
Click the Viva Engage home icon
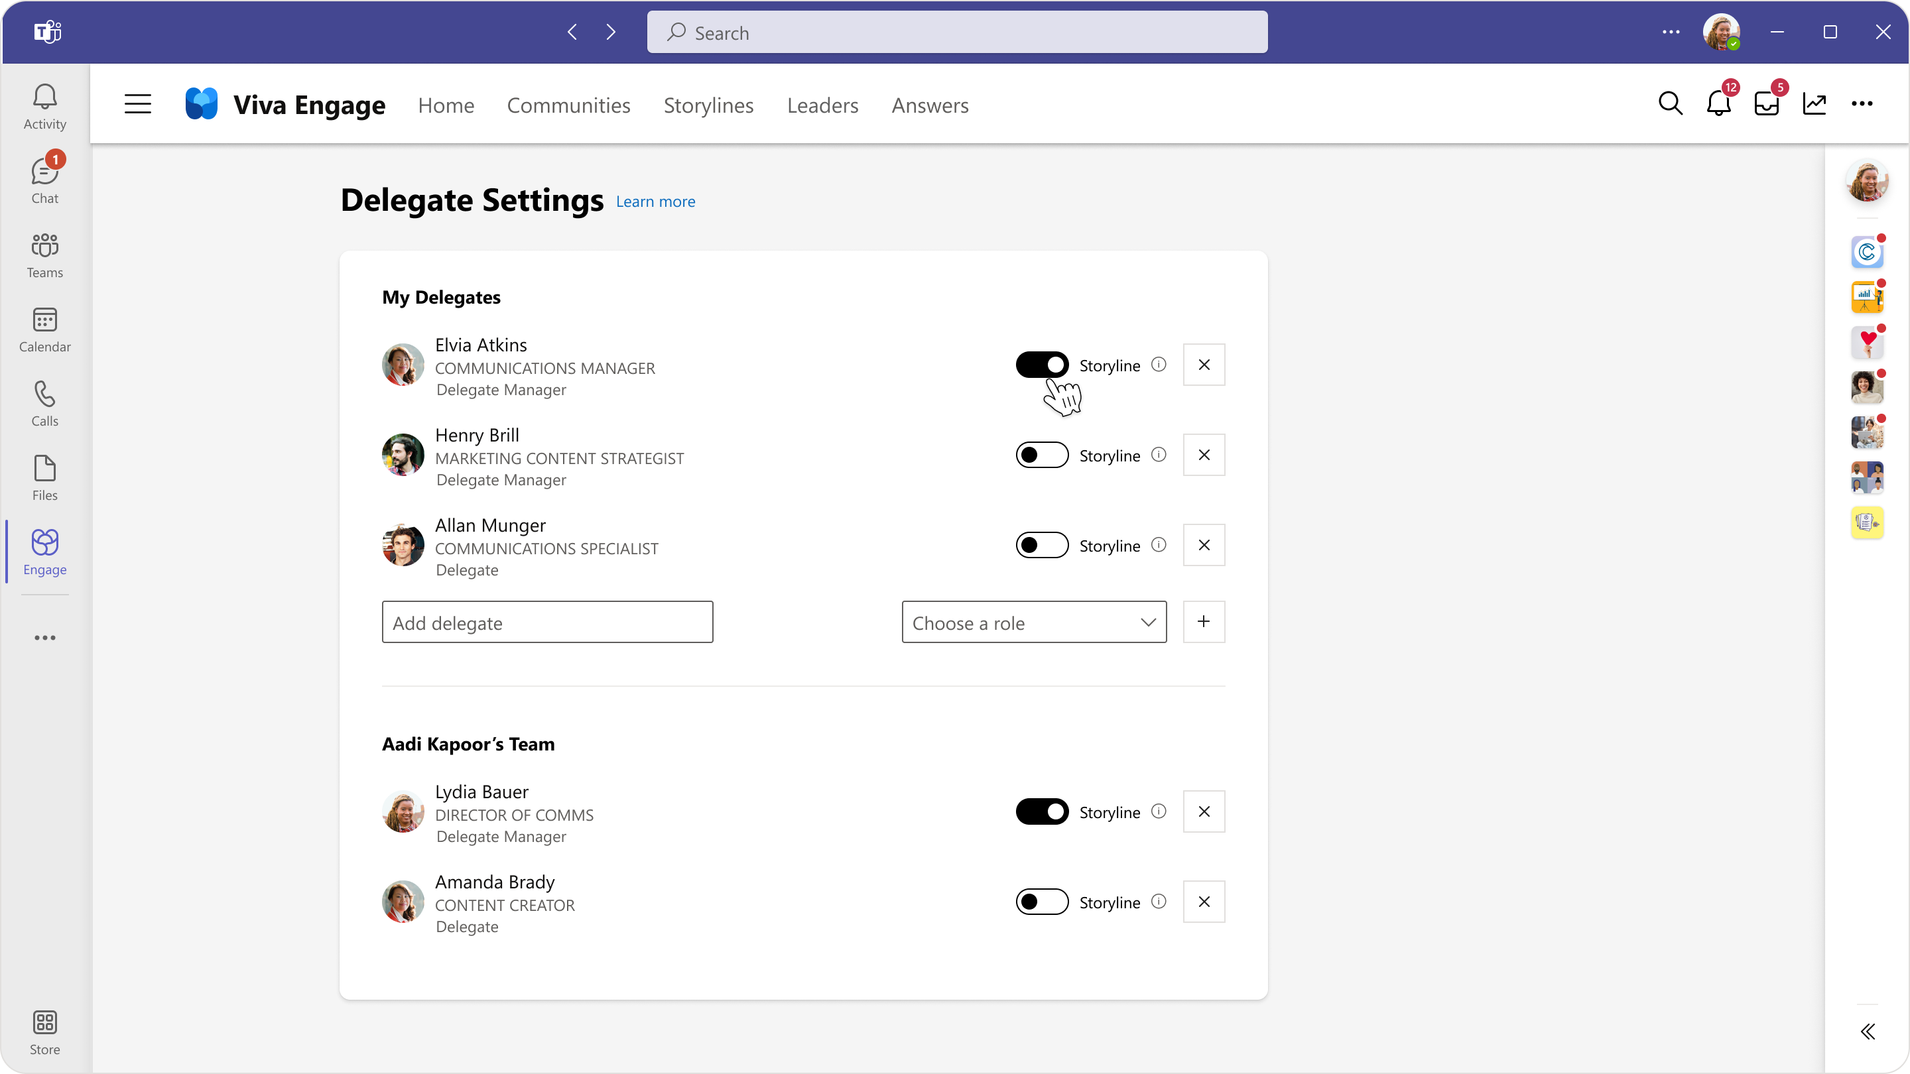click(x=202, y=103)
